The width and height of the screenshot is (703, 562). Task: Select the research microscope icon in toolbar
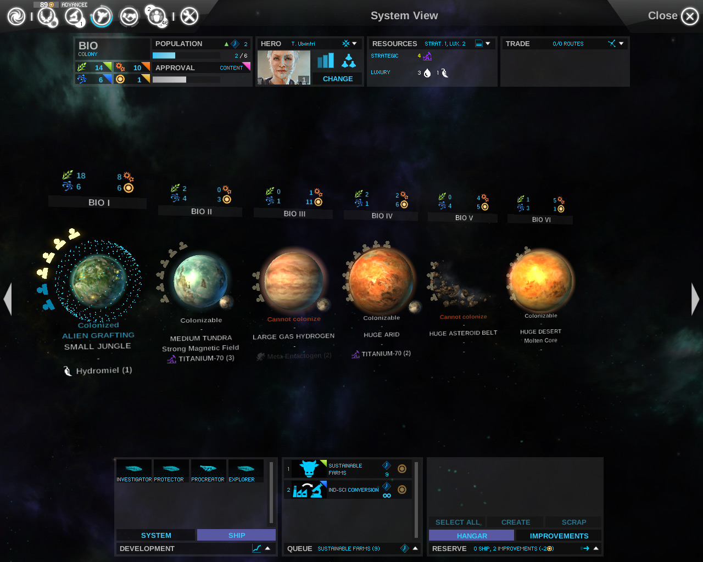pyautogui.click(x=74, y=16)
